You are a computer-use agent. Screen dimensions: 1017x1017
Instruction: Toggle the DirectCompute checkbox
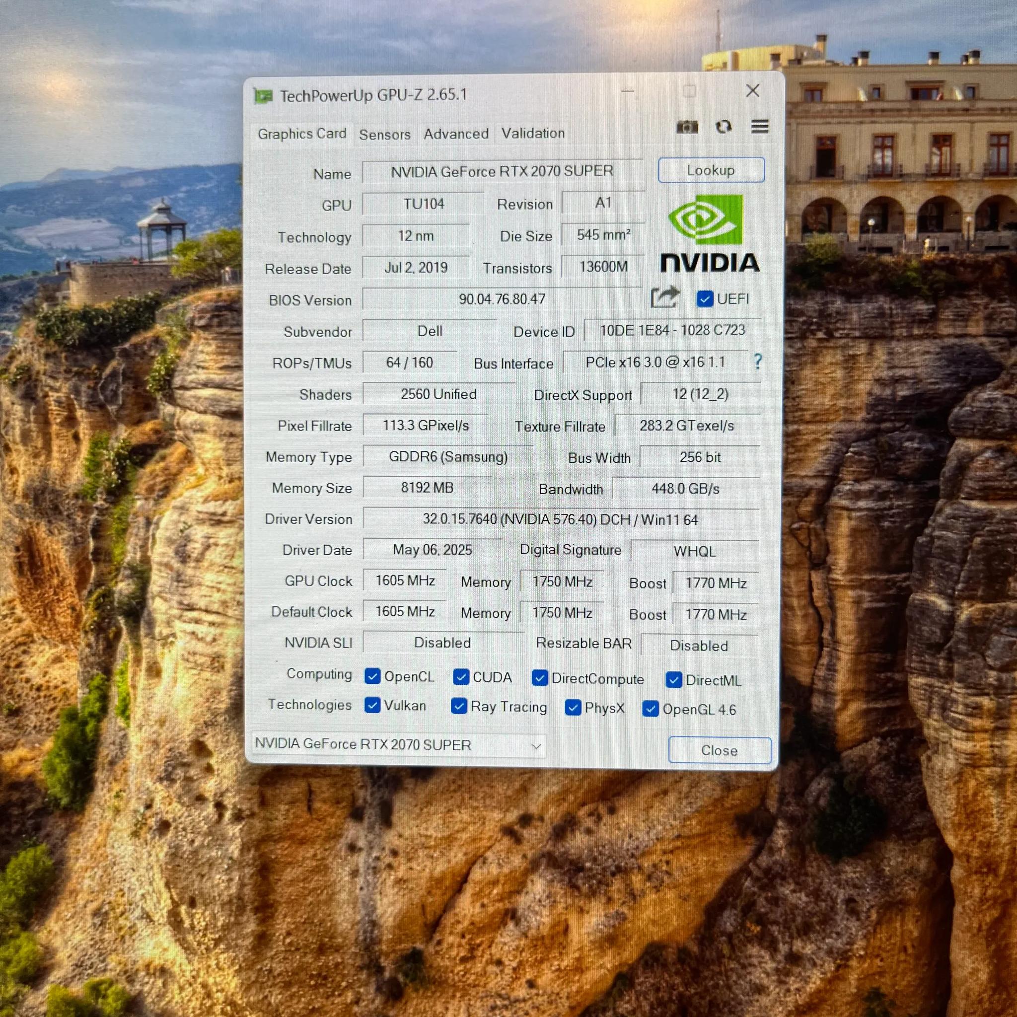(x=540, y=678)
